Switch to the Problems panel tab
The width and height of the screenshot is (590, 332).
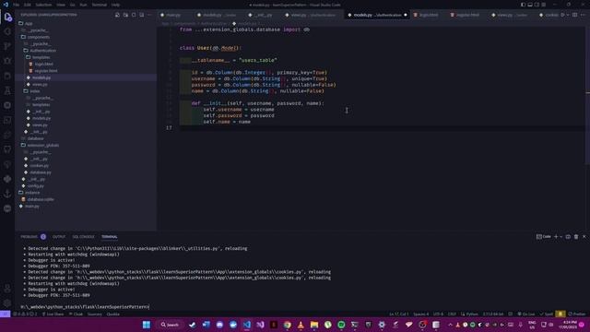click(33, 237)
